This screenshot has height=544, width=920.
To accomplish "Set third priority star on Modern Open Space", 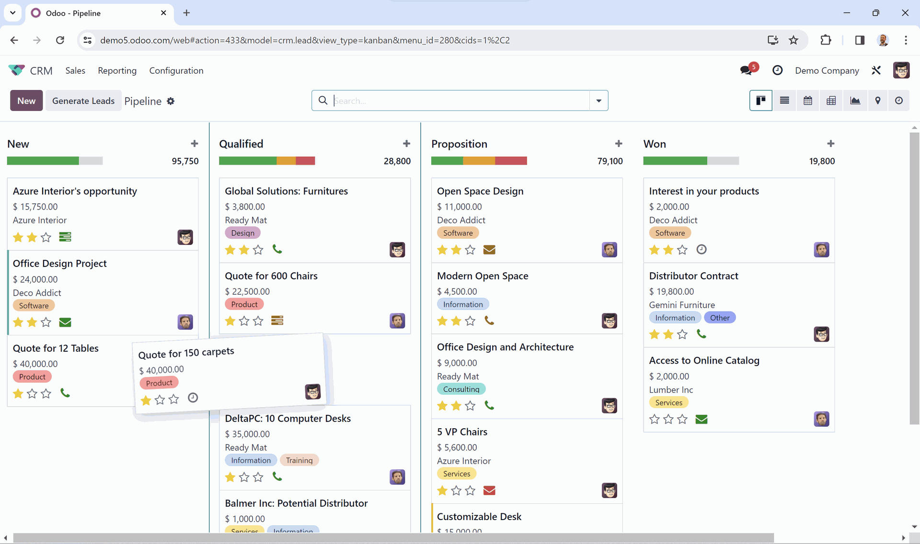I will [471, 321].
